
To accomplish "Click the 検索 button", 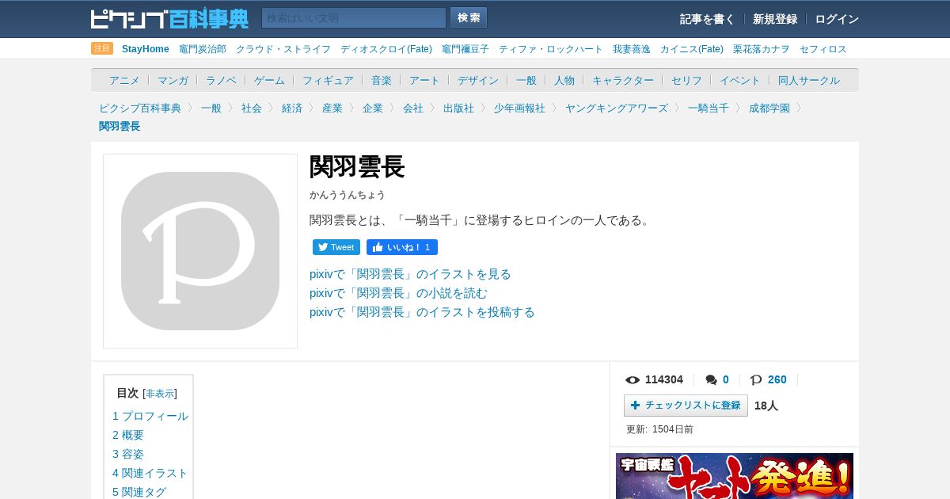I will [469, 18].
